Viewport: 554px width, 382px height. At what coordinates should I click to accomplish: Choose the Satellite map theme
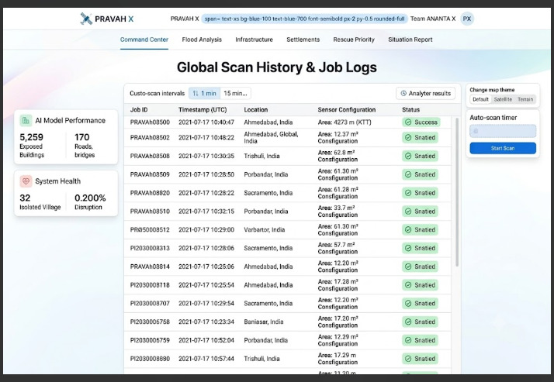[x=503, y=99]
